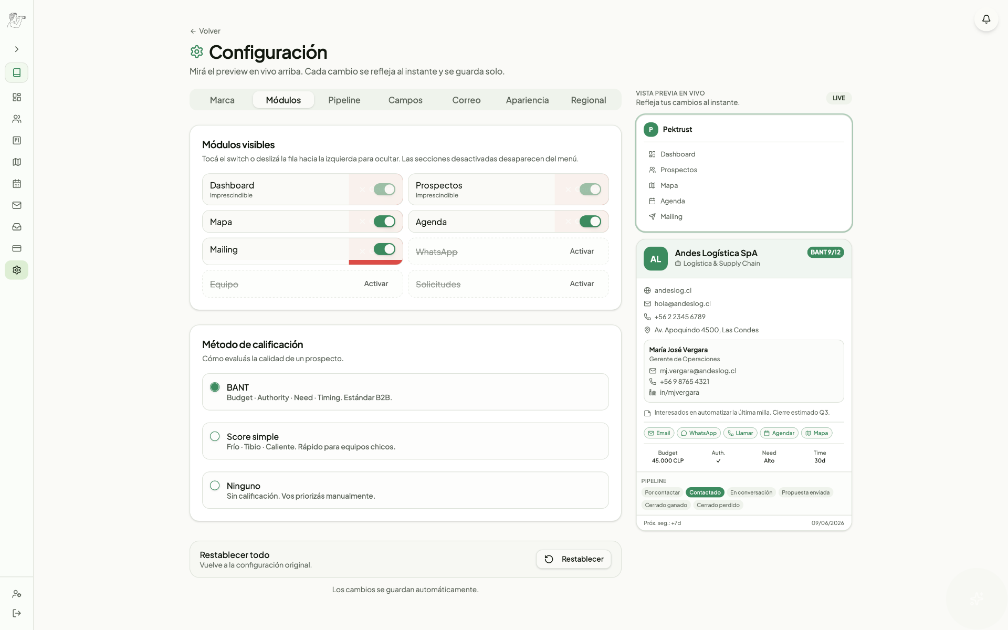This screenshot has width=1008, height=630.
Task: Select the Módulos tab
Action: tap(283, 100)
